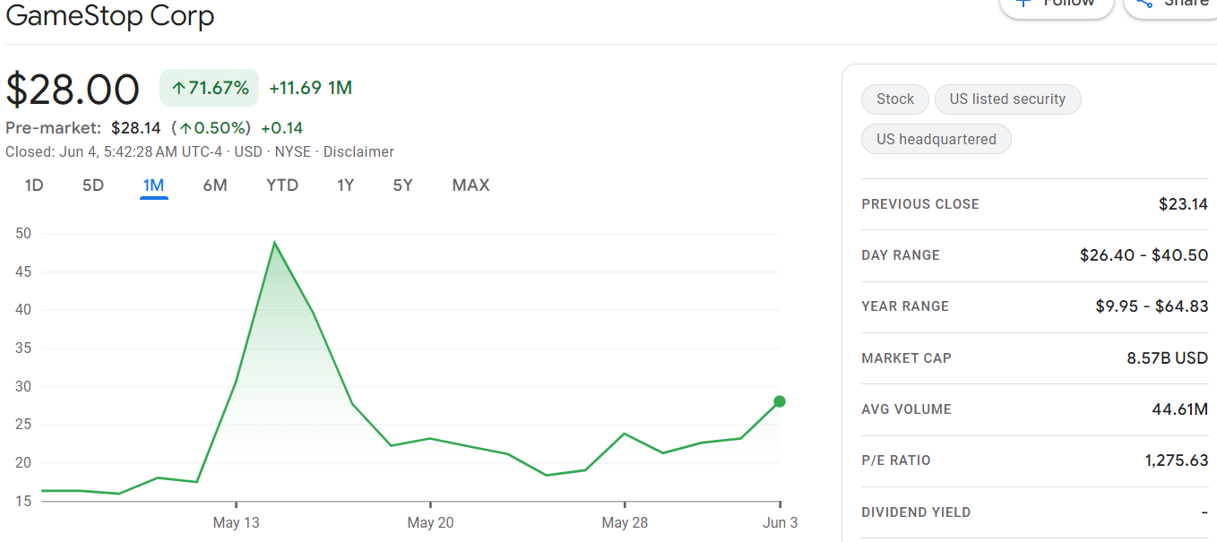The width and height of the screenshot is (1217, 542).
Task: Select the 5D time range tab
Action: click(93, 185)
